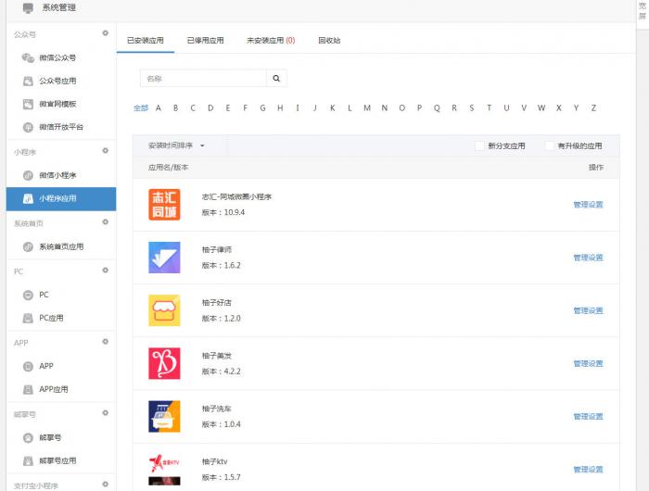The image size is (649, 491).
Task: Click 管理设置 for 柚子律师
Action: [588, 258]
